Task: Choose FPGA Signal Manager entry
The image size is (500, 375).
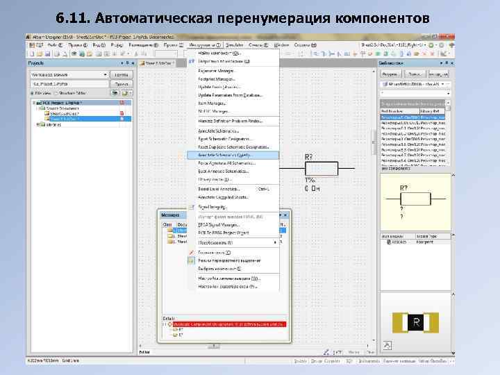Action: coord(219,225)
